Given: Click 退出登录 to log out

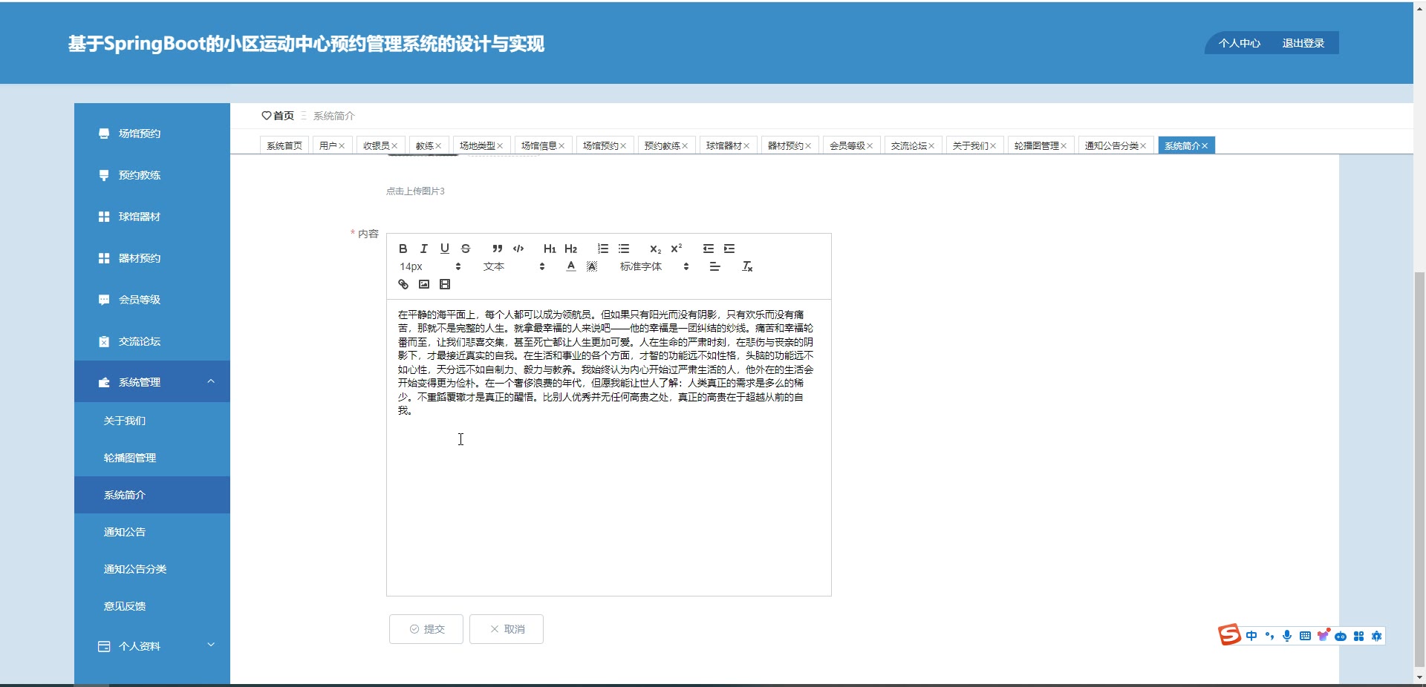Looking at the screenshot, I should click(1303, 43).
